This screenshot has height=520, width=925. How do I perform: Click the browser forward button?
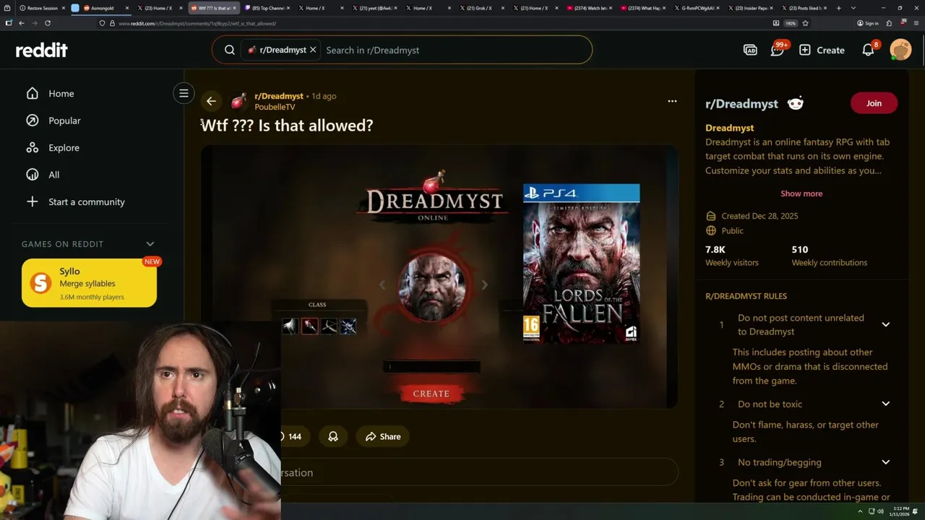tap(35, 23)
